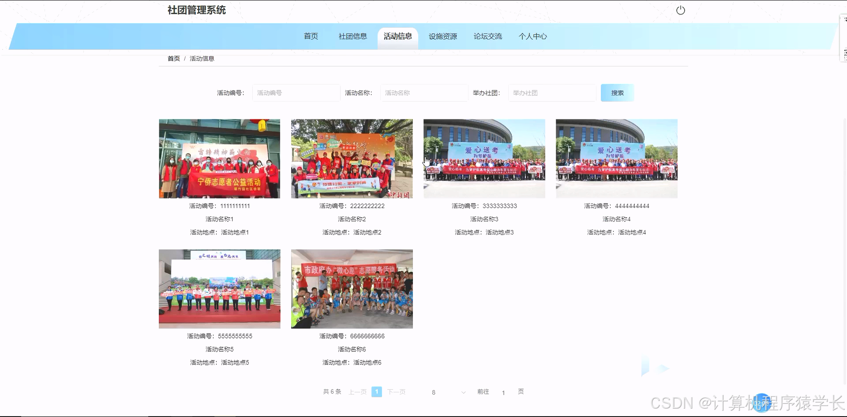Open the 微心愿 activity 6666666666 photo
The height and width of the screenshot is (417, 847).
[352, 289]
